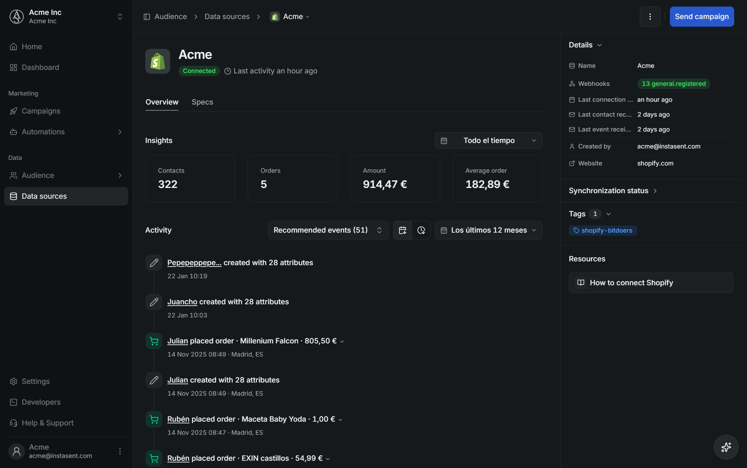The width and height of the screenshot is (747, 468).
Task: Open the Los últimos 12 meses dropdown
Action: pyautogui.click(x=488, y=230)
